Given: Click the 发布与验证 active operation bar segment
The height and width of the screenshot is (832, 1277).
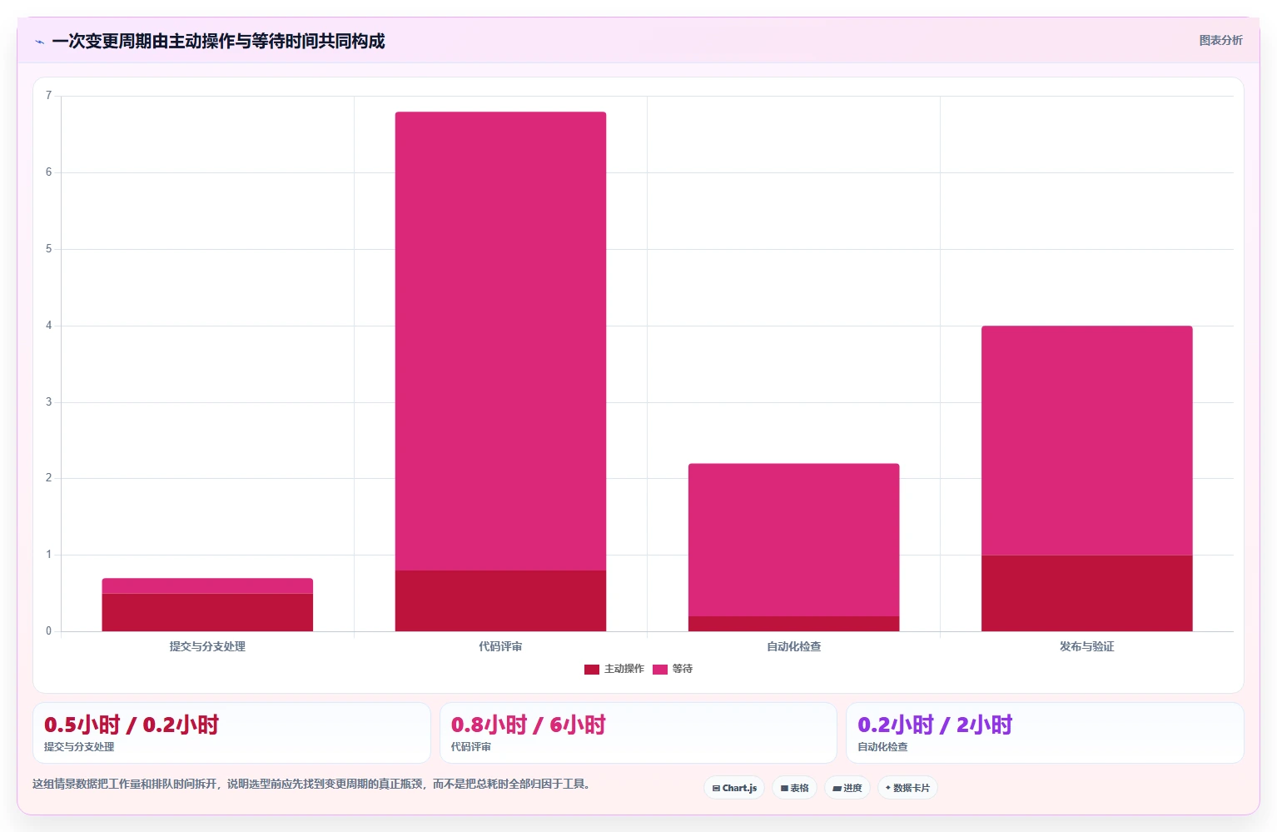Looking at the screenshot, I should pyautogui.click(x=1086, y=593).
